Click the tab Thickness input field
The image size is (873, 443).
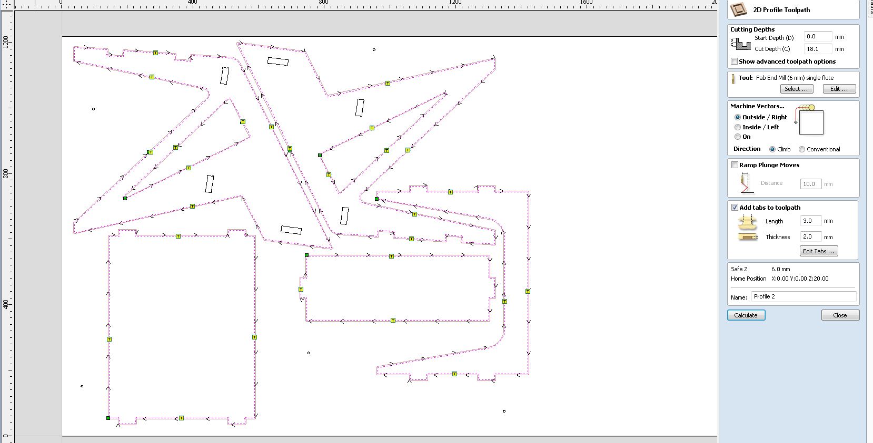(811, 236)
